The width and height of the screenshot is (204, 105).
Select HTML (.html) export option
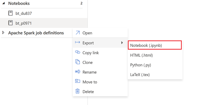pos(141,55)
